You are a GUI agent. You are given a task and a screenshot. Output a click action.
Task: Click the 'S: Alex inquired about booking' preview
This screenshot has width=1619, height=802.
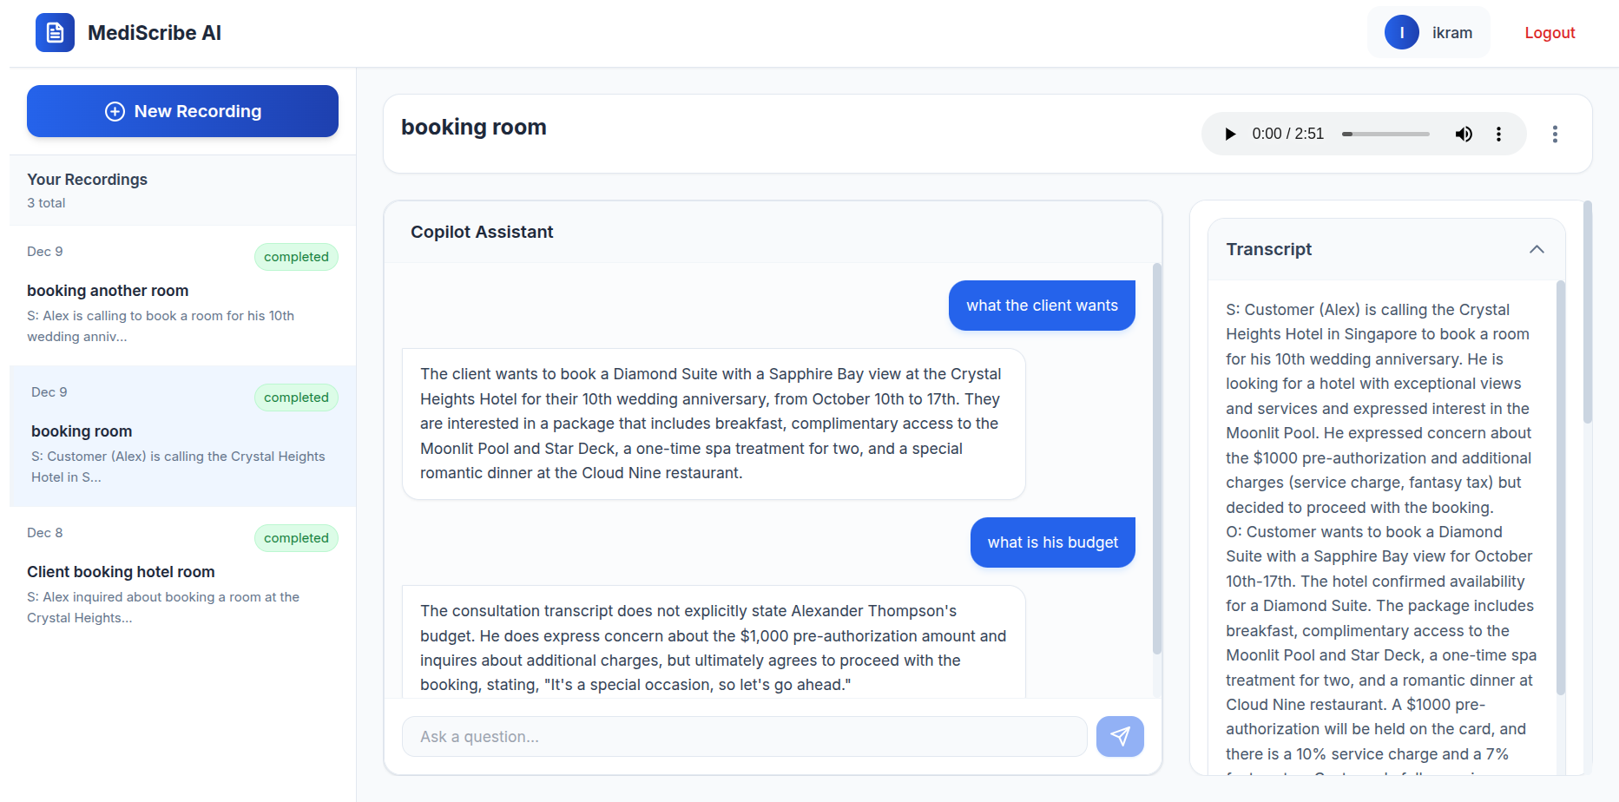click(163, 608)
